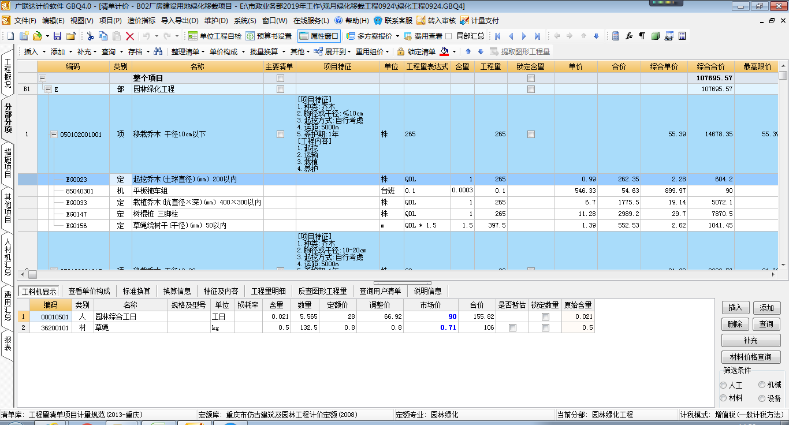Click the horizontal scrollbar of main grid
Image resolution: width=789 pixels, height=425 pixels.
tap(399, 274)
